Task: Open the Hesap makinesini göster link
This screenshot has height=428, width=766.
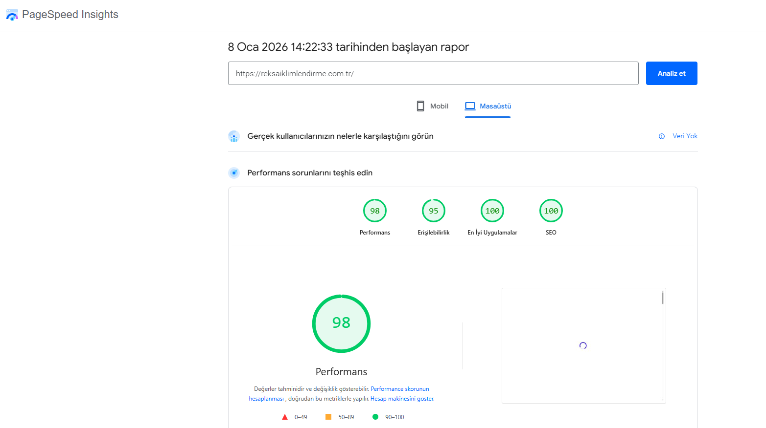Action: coord(402,399)
